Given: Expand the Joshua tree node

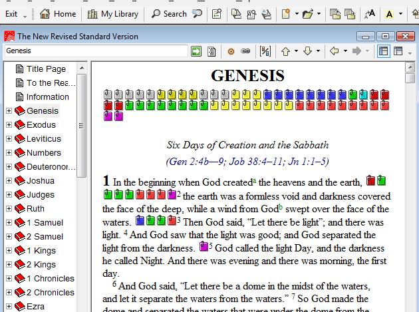Looking at the screenshot, I should click(9, 180).
